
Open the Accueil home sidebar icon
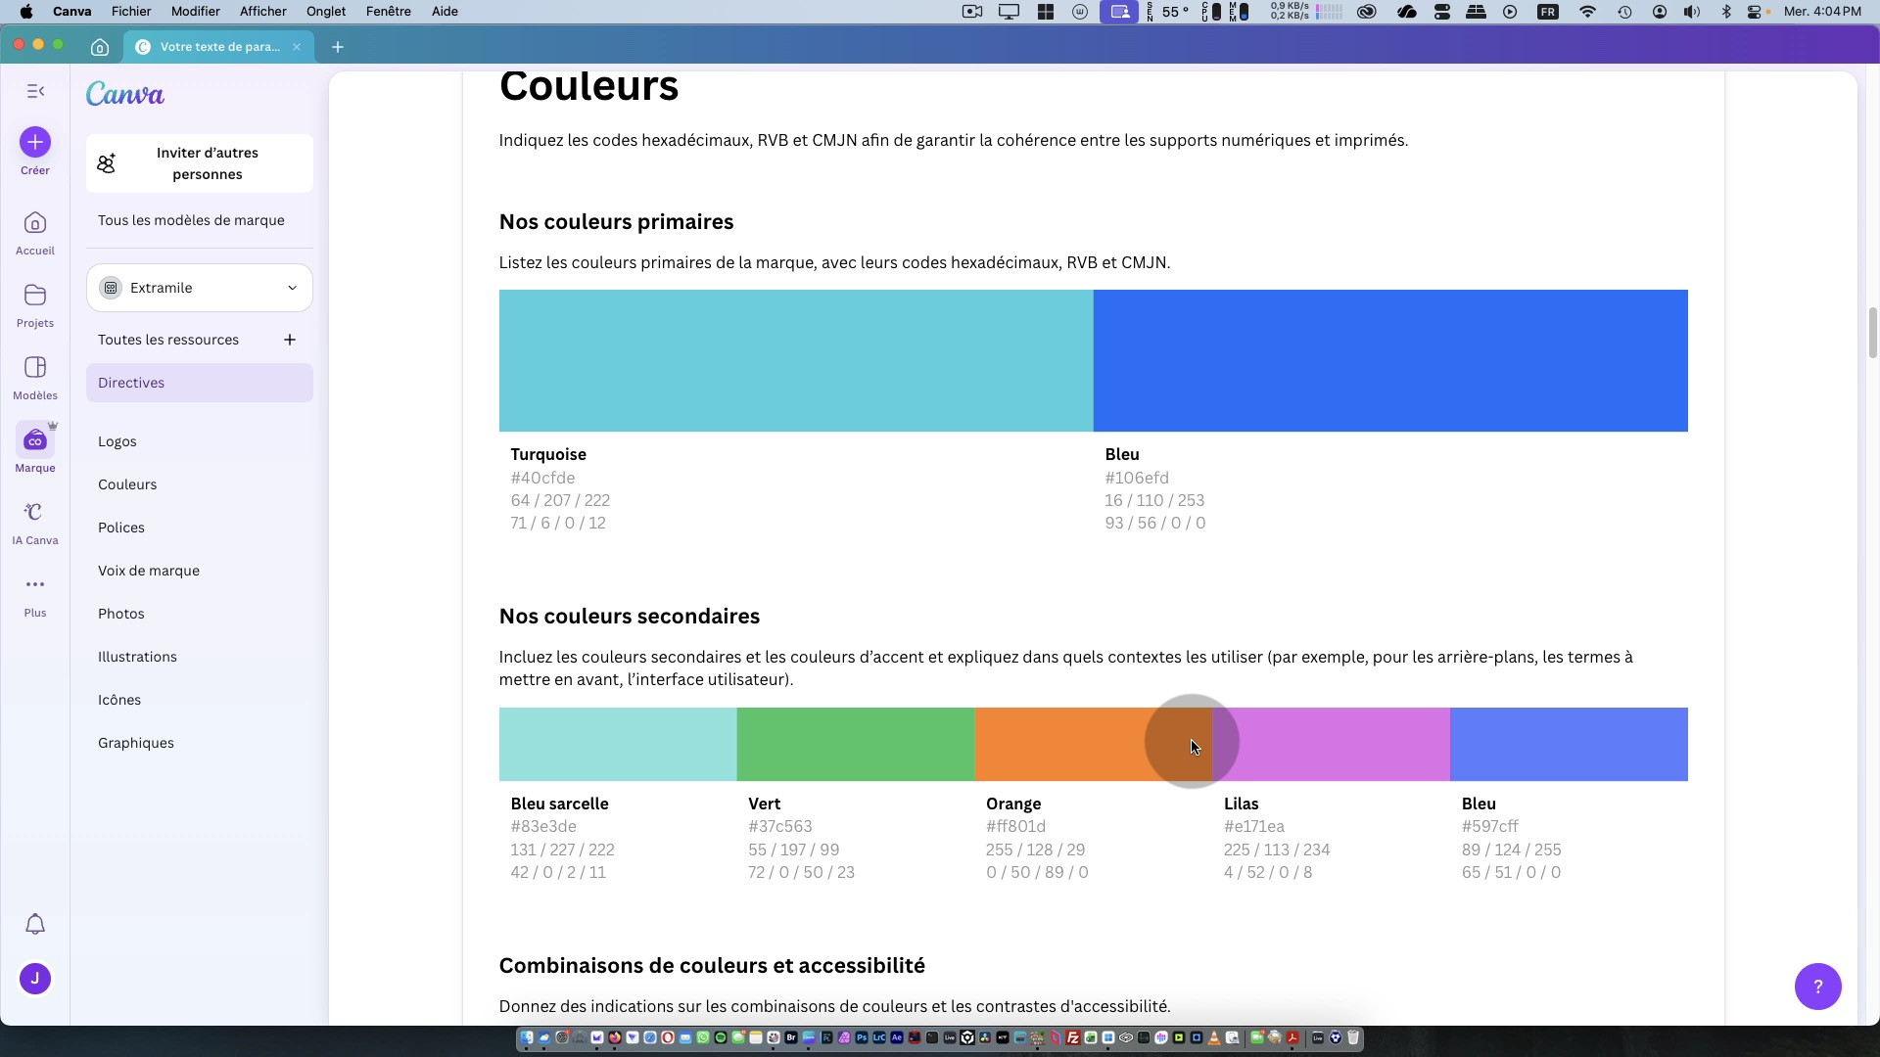35,224
